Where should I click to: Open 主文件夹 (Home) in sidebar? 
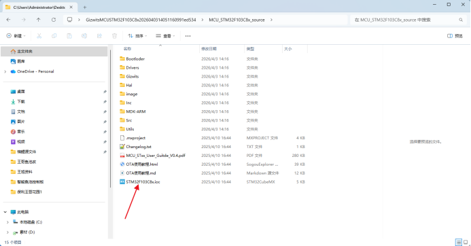54,52
